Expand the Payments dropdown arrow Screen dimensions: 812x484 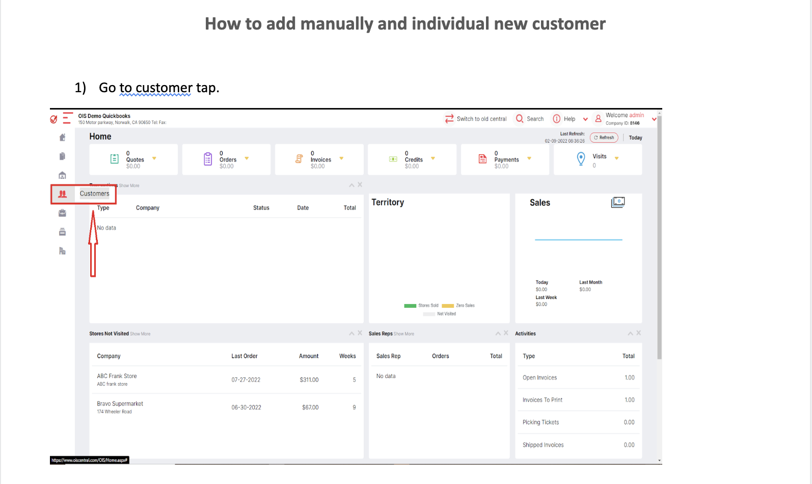pyautogui.click(x=529, y=158)
